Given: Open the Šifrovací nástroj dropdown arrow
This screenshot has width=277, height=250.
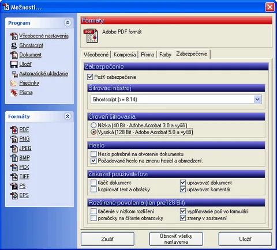Looking at the screenshot, I should tap(257, 100).
